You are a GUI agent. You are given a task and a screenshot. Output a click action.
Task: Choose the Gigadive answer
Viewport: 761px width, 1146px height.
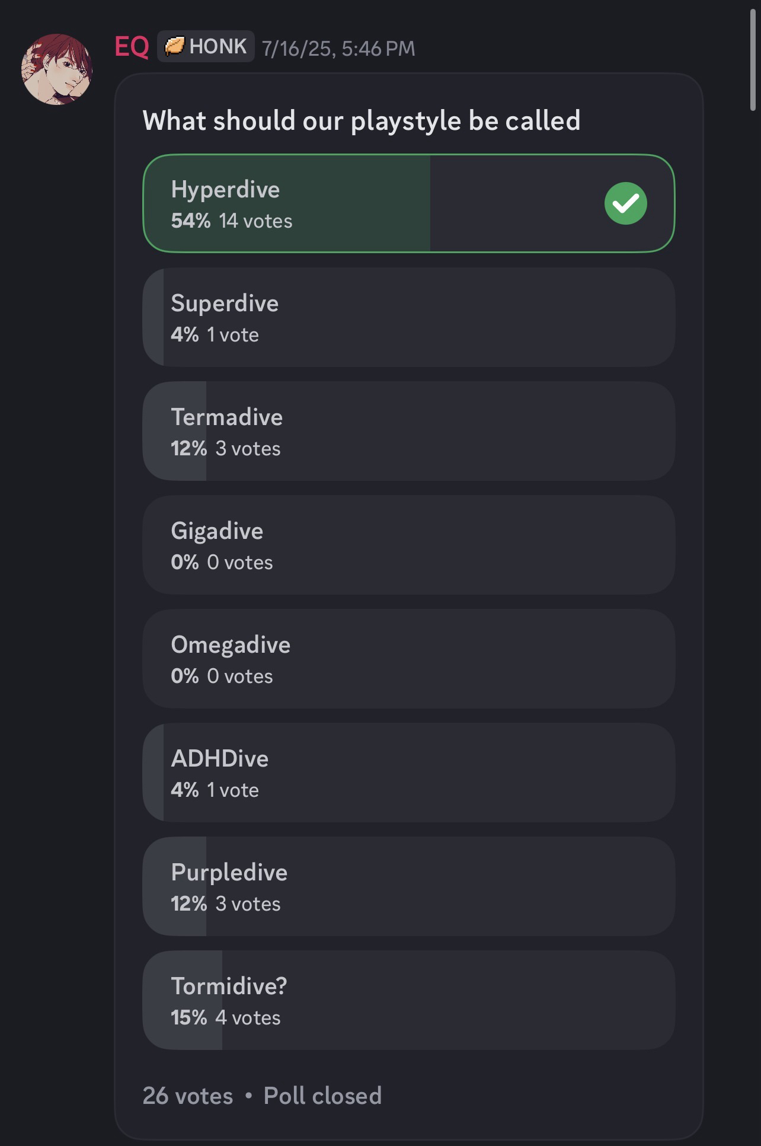coord(408,545)
